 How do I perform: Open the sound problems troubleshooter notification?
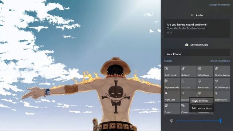(197, 28)
